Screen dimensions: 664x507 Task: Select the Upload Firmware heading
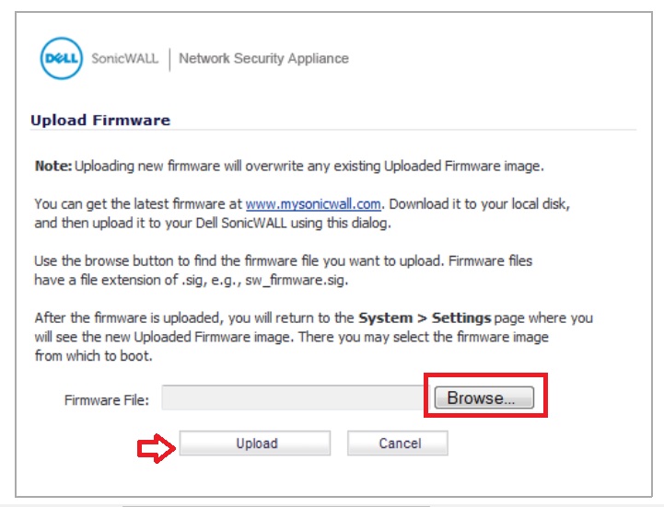coord(100,120)
